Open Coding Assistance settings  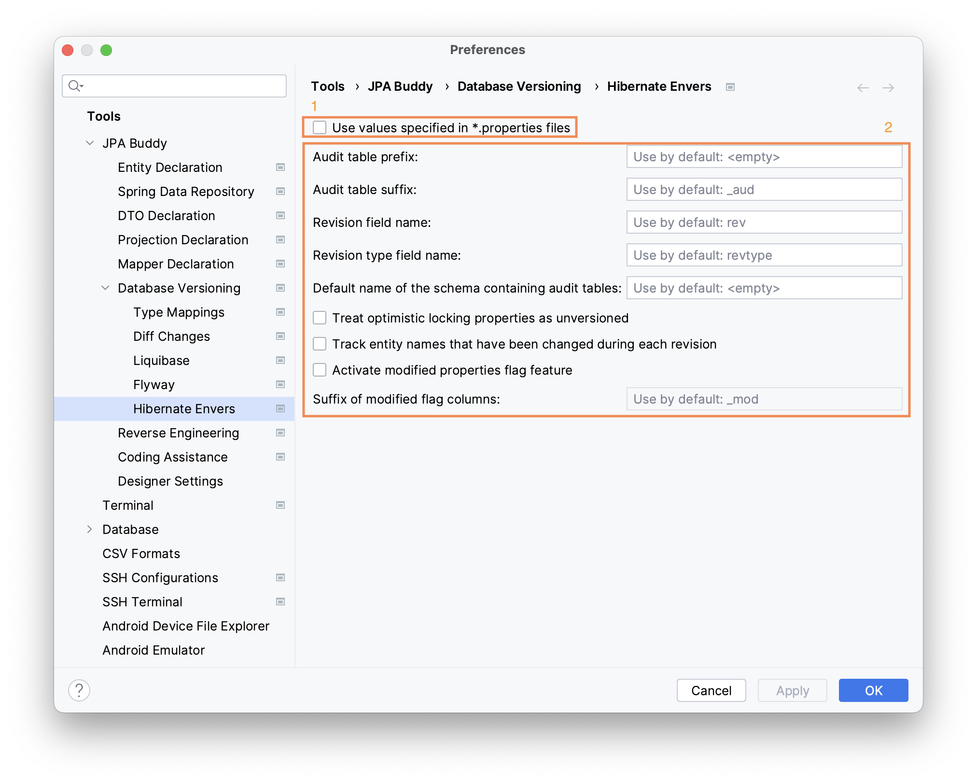(173, 457)
